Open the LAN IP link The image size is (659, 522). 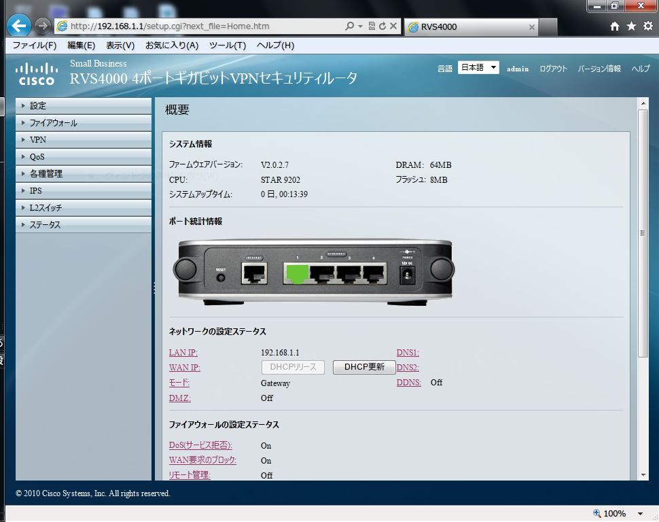(183, 353)
